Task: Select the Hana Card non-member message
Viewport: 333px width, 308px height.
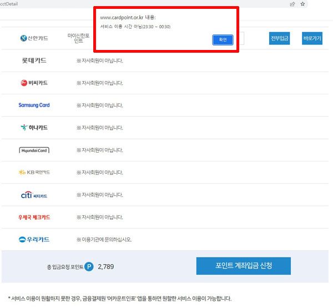Action: (100, 128)
